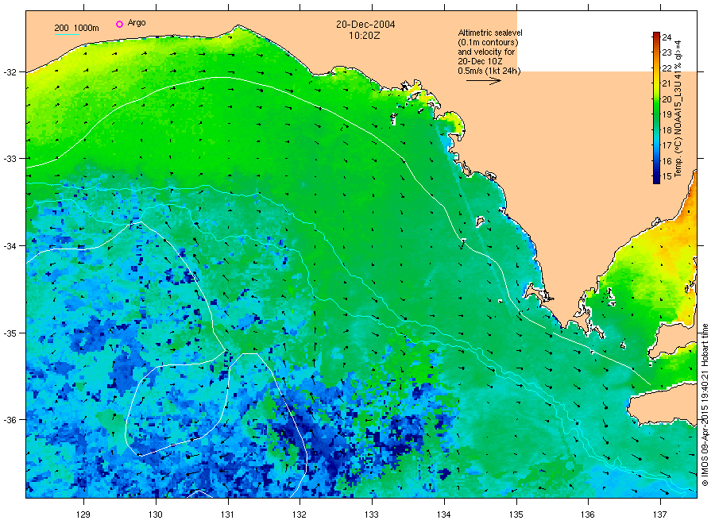The width and height of the screenshot is (715, 524).
Task: Click the '(0.1m contours)' caption line
Action: coord(489,42)
